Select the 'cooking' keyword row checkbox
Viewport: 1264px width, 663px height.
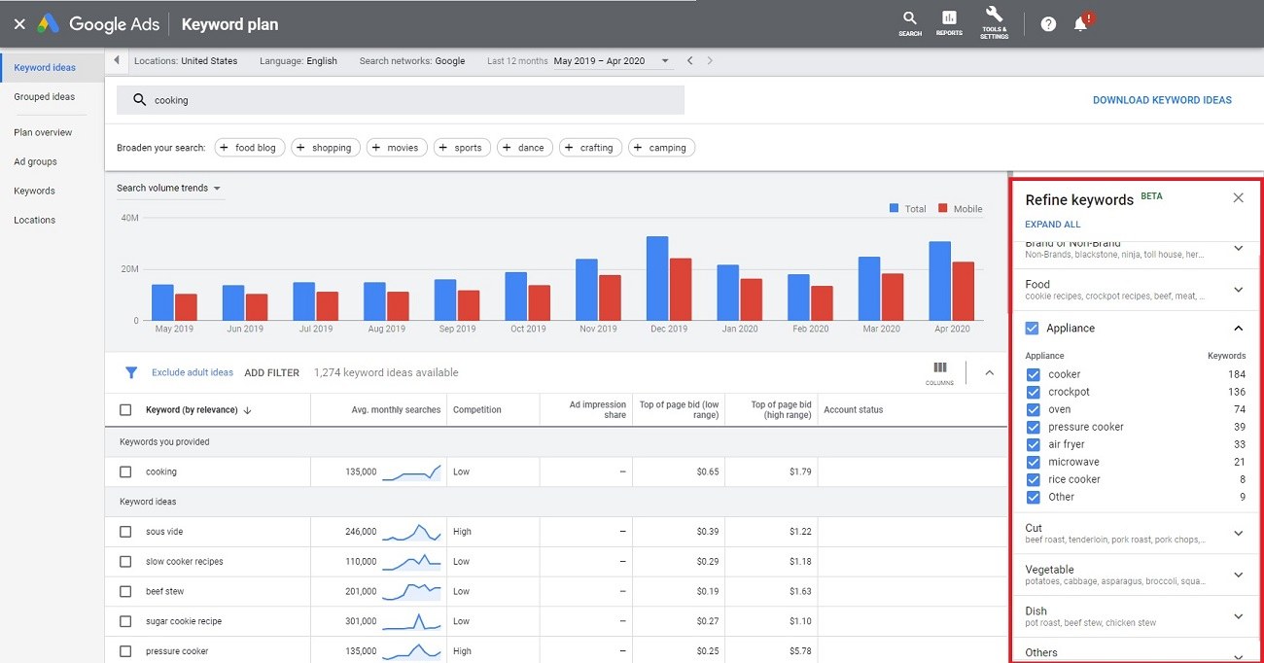[125, 472]
